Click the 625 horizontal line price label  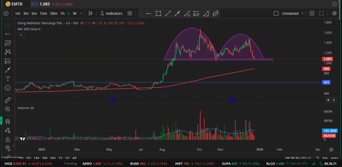tap(326, 82)
